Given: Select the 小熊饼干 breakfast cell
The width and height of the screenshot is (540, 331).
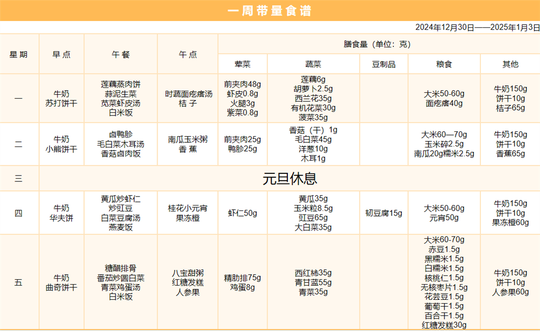Looking at the screenshot, I should [x=61, y=149].
